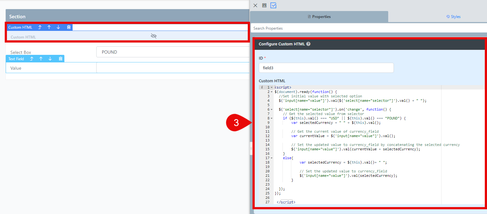Select the Section header bar

[128, 16]
